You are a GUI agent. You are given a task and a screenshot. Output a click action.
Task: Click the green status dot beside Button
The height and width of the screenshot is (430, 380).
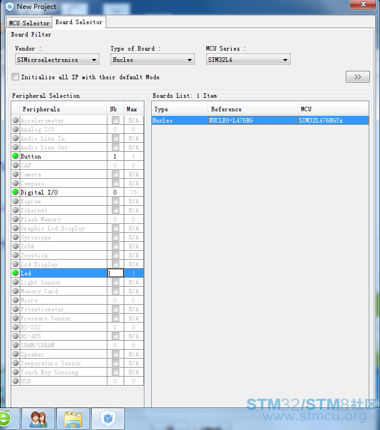tap(15, 156)
